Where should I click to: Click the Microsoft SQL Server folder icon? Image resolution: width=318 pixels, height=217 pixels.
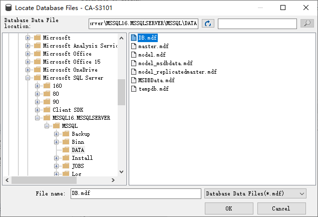pos(37,78)
